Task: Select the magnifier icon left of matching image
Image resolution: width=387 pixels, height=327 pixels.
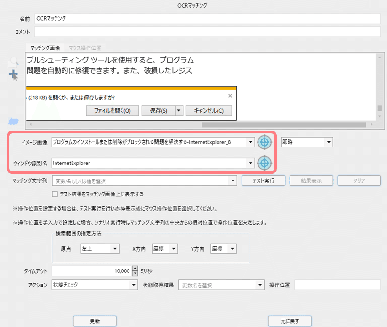Action: 14,62
